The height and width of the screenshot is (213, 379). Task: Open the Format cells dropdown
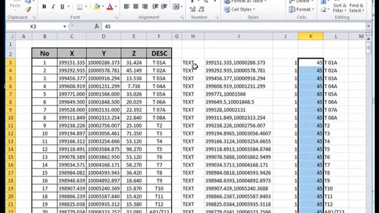(x=301, y=9)
